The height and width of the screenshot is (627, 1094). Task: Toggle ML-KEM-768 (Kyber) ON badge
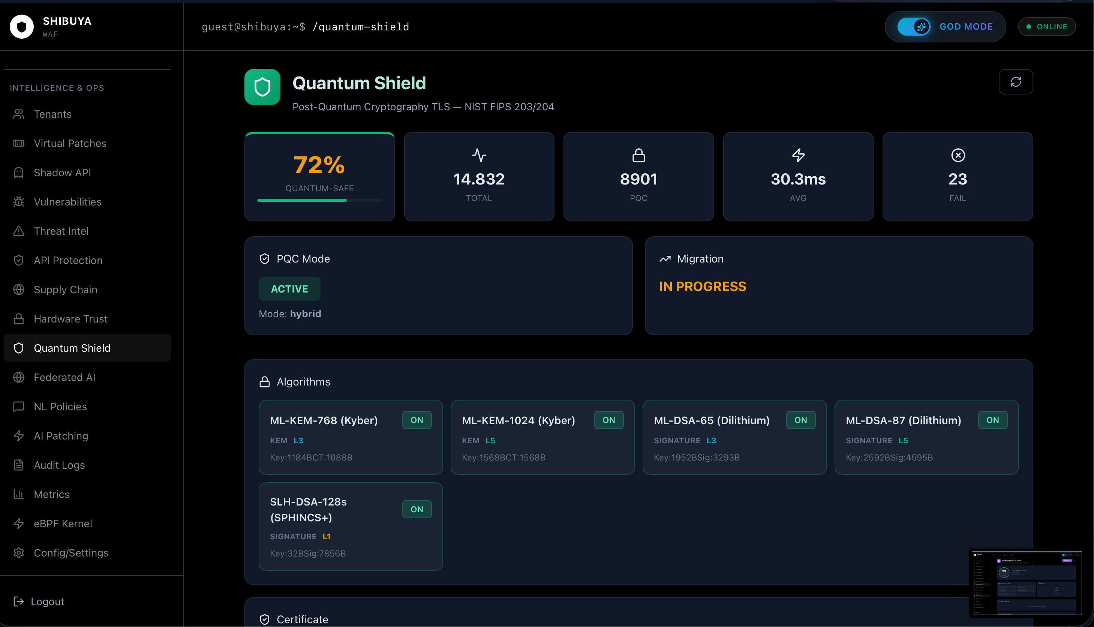click(416, 420)
